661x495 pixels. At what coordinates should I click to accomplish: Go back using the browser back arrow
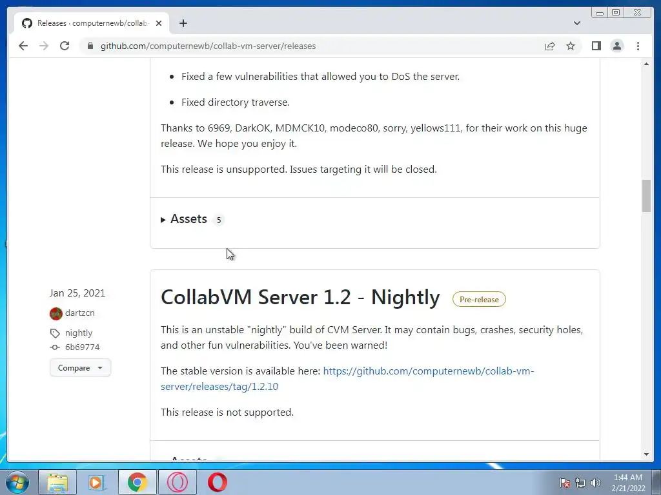point(23,46)
